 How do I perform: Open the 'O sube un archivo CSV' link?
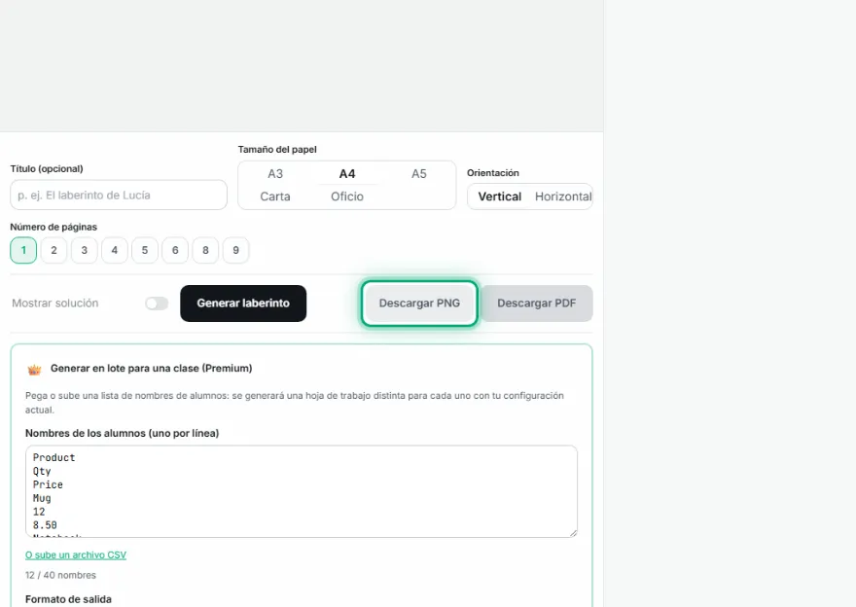(x=76, y=555)
